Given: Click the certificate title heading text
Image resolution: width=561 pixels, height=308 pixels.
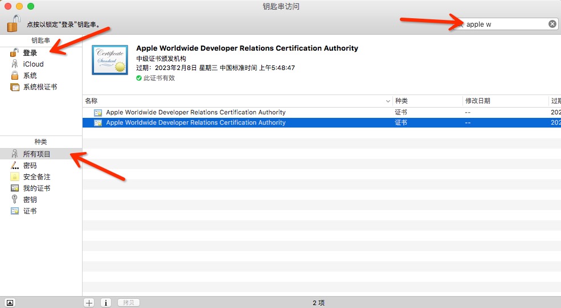Looking at the screenshot, I should point(247,48).
